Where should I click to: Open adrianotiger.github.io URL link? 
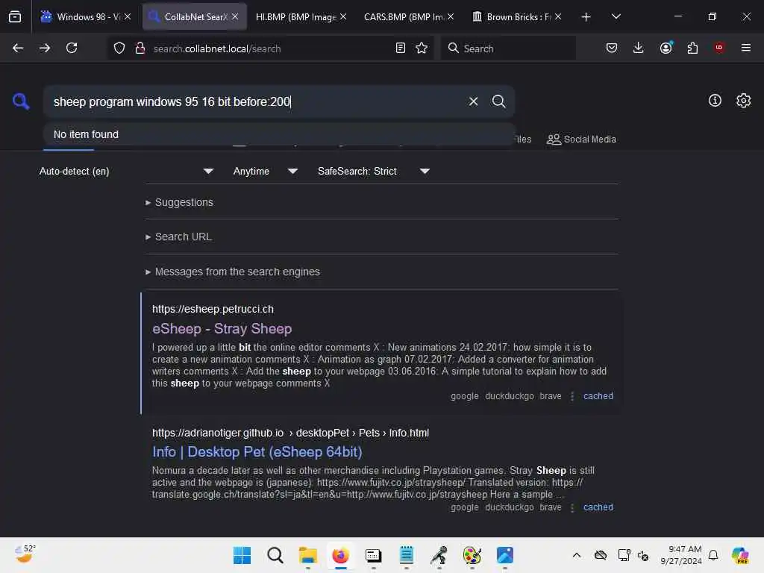290,433
